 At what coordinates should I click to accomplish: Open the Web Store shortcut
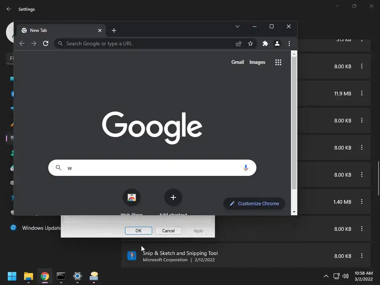tap(132, 197)
